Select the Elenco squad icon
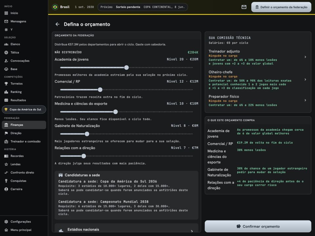Viewport: 315px width, 236px height. click(6, 44)
